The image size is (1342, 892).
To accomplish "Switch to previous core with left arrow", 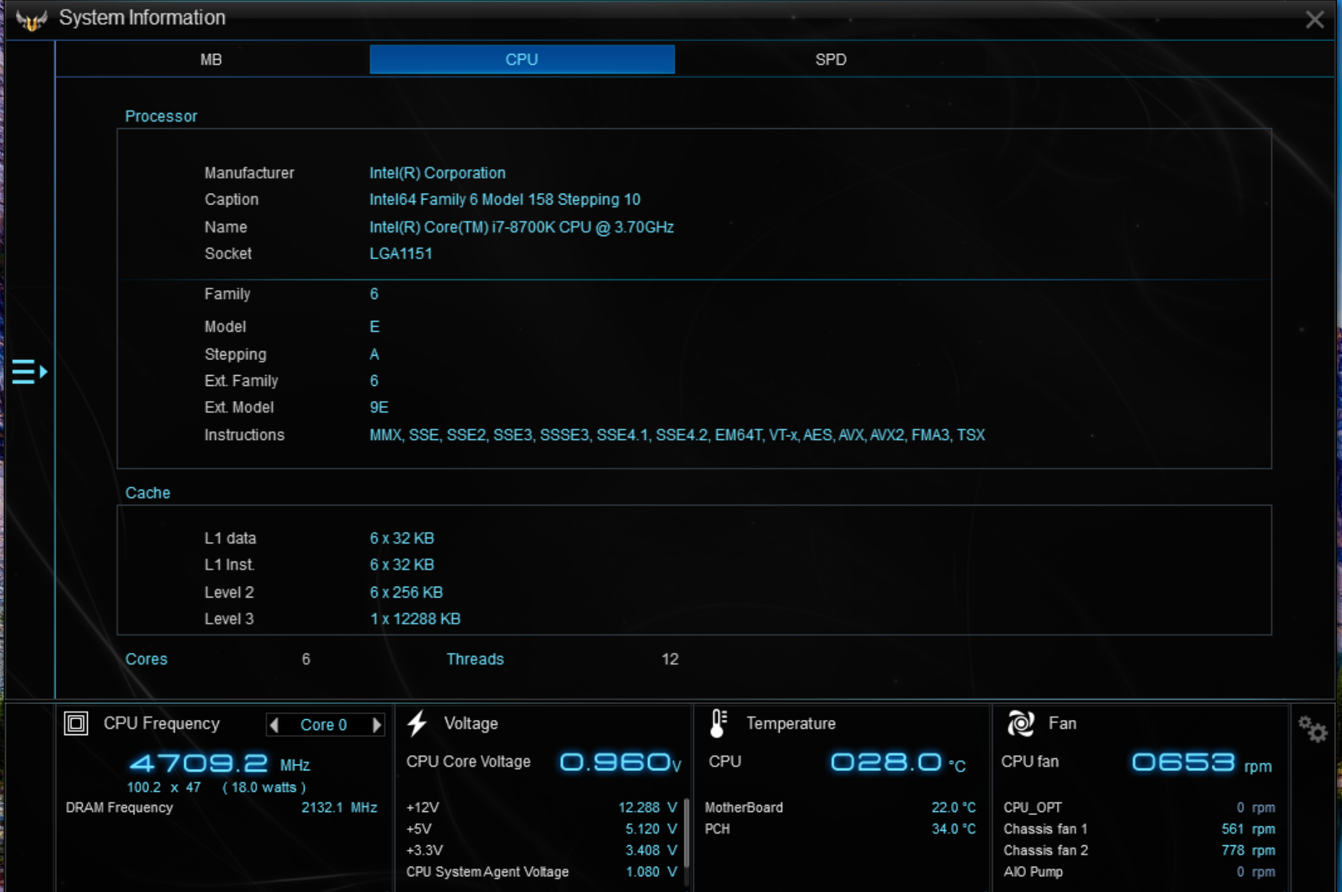I will click(x=274, y=725).
